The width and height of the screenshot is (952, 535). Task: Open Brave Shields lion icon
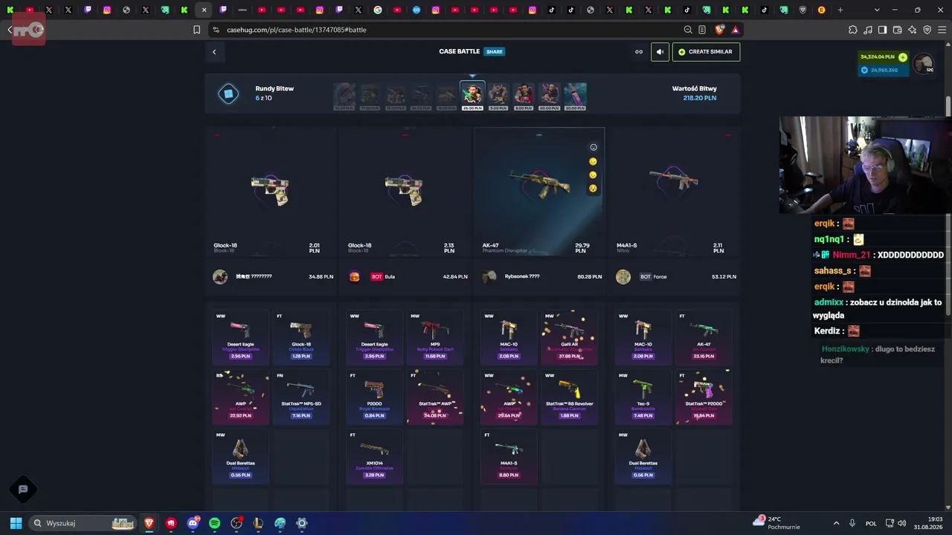pyautogui.click(x=719, y=30)
